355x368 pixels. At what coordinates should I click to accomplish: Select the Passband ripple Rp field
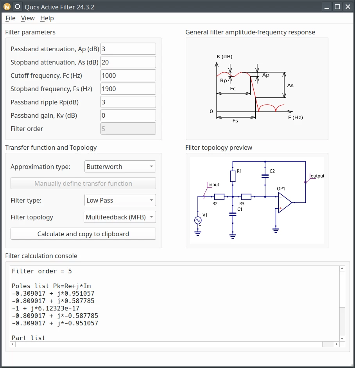(x=128, y=102)
